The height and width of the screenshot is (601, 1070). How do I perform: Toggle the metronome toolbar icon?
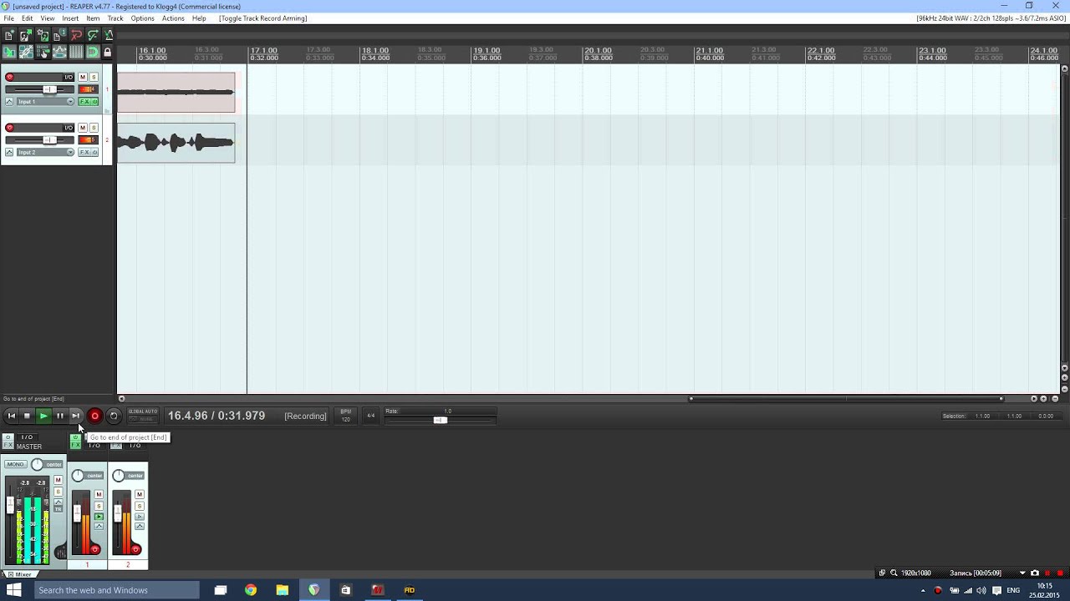click(x=109, y=35)
